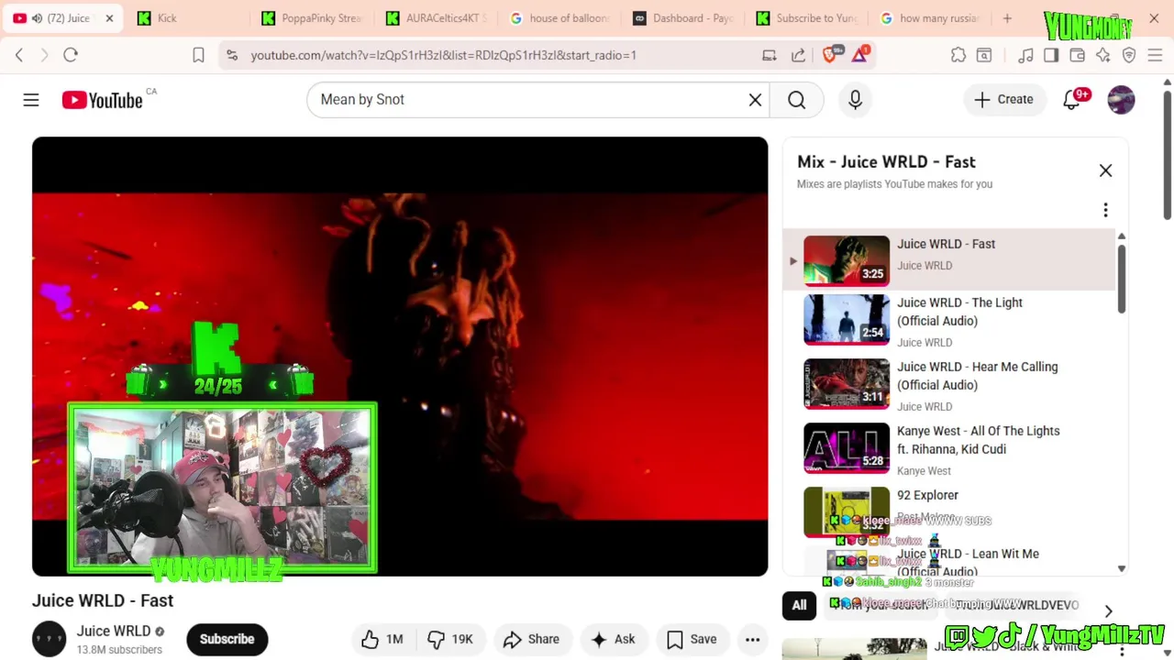Click the magnifier search button
Image resolution: width=1174 pixels, height=660 pixels.
coord(796,99)
